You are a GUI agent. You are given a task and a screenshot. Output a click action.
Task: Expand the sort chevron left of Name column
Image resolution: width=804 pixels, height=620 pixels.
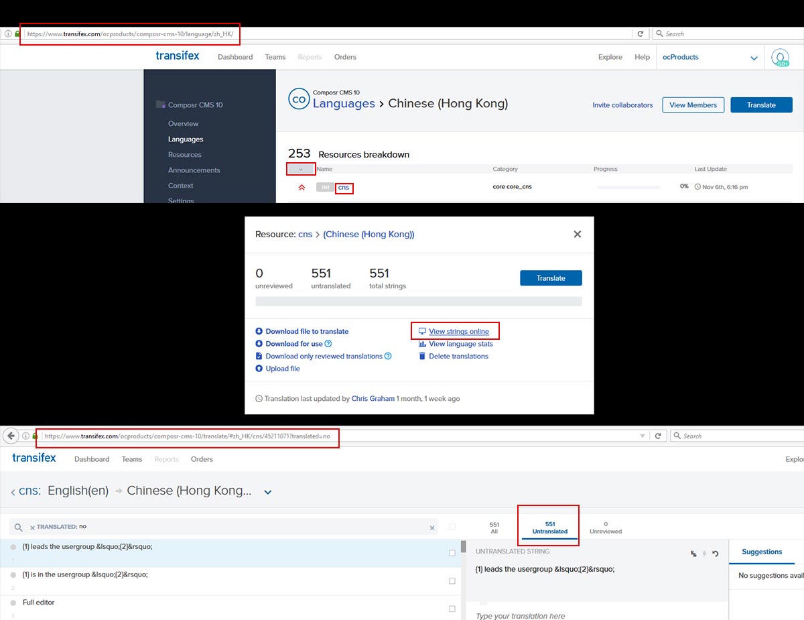pyautogui.click(x=300, y=170)
